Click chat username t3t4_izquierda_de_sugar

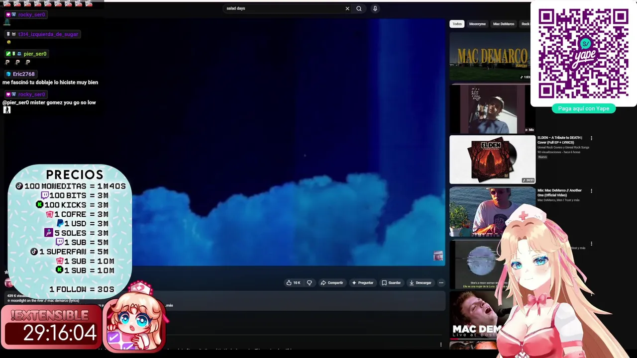click(x=48, y=34)
